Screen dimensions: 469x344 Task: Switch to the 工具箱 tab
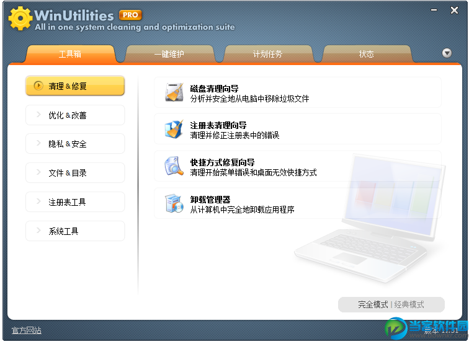point(70,54)
